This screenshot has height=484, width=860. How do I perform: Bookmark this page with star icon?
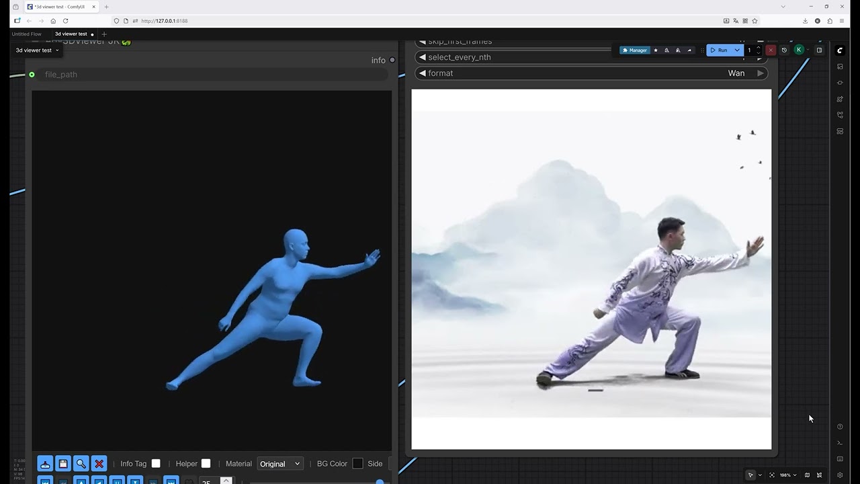(x=755, y=21)
